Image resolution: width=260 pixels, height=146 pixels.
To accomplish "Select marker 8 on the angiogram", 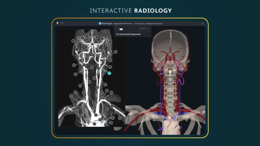I will click(x=87, y=50).
